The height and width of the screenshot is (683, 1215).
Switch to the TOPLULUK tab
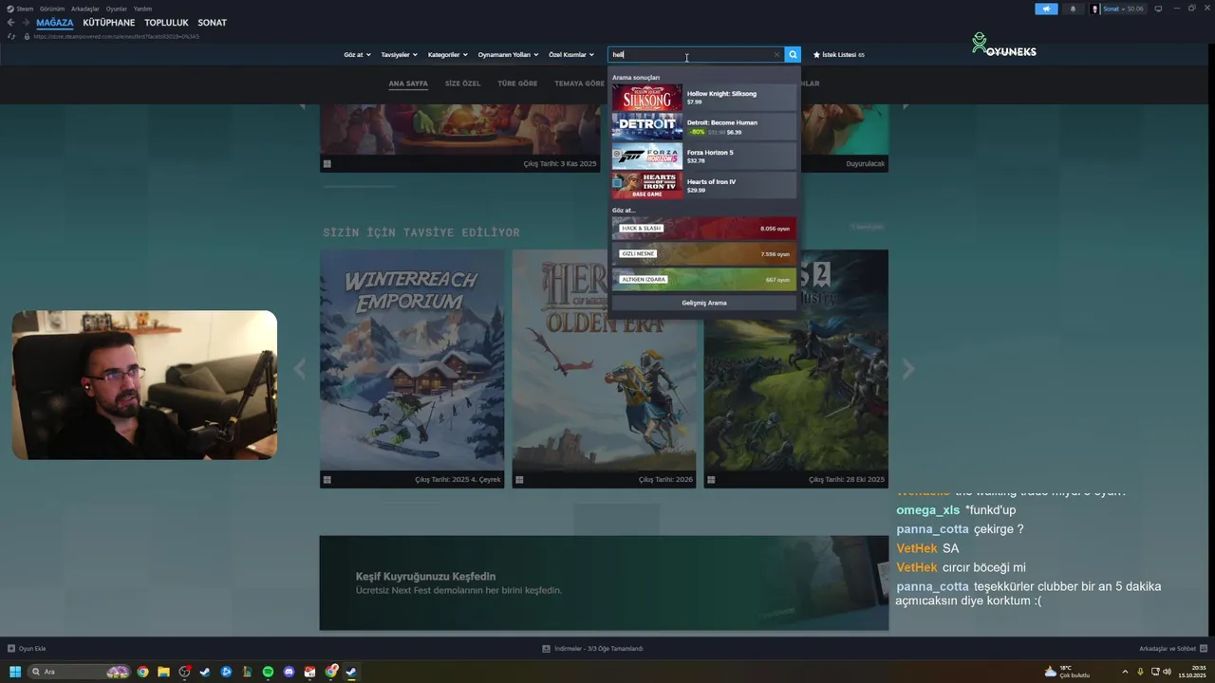tap(166, 23)
